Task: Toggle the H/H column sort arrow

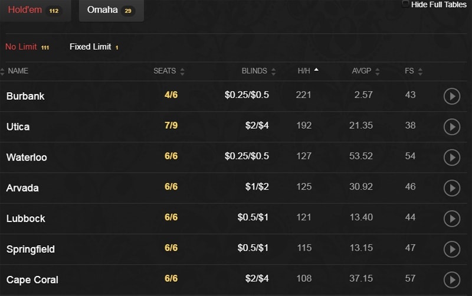Action: tap(316, 70)
